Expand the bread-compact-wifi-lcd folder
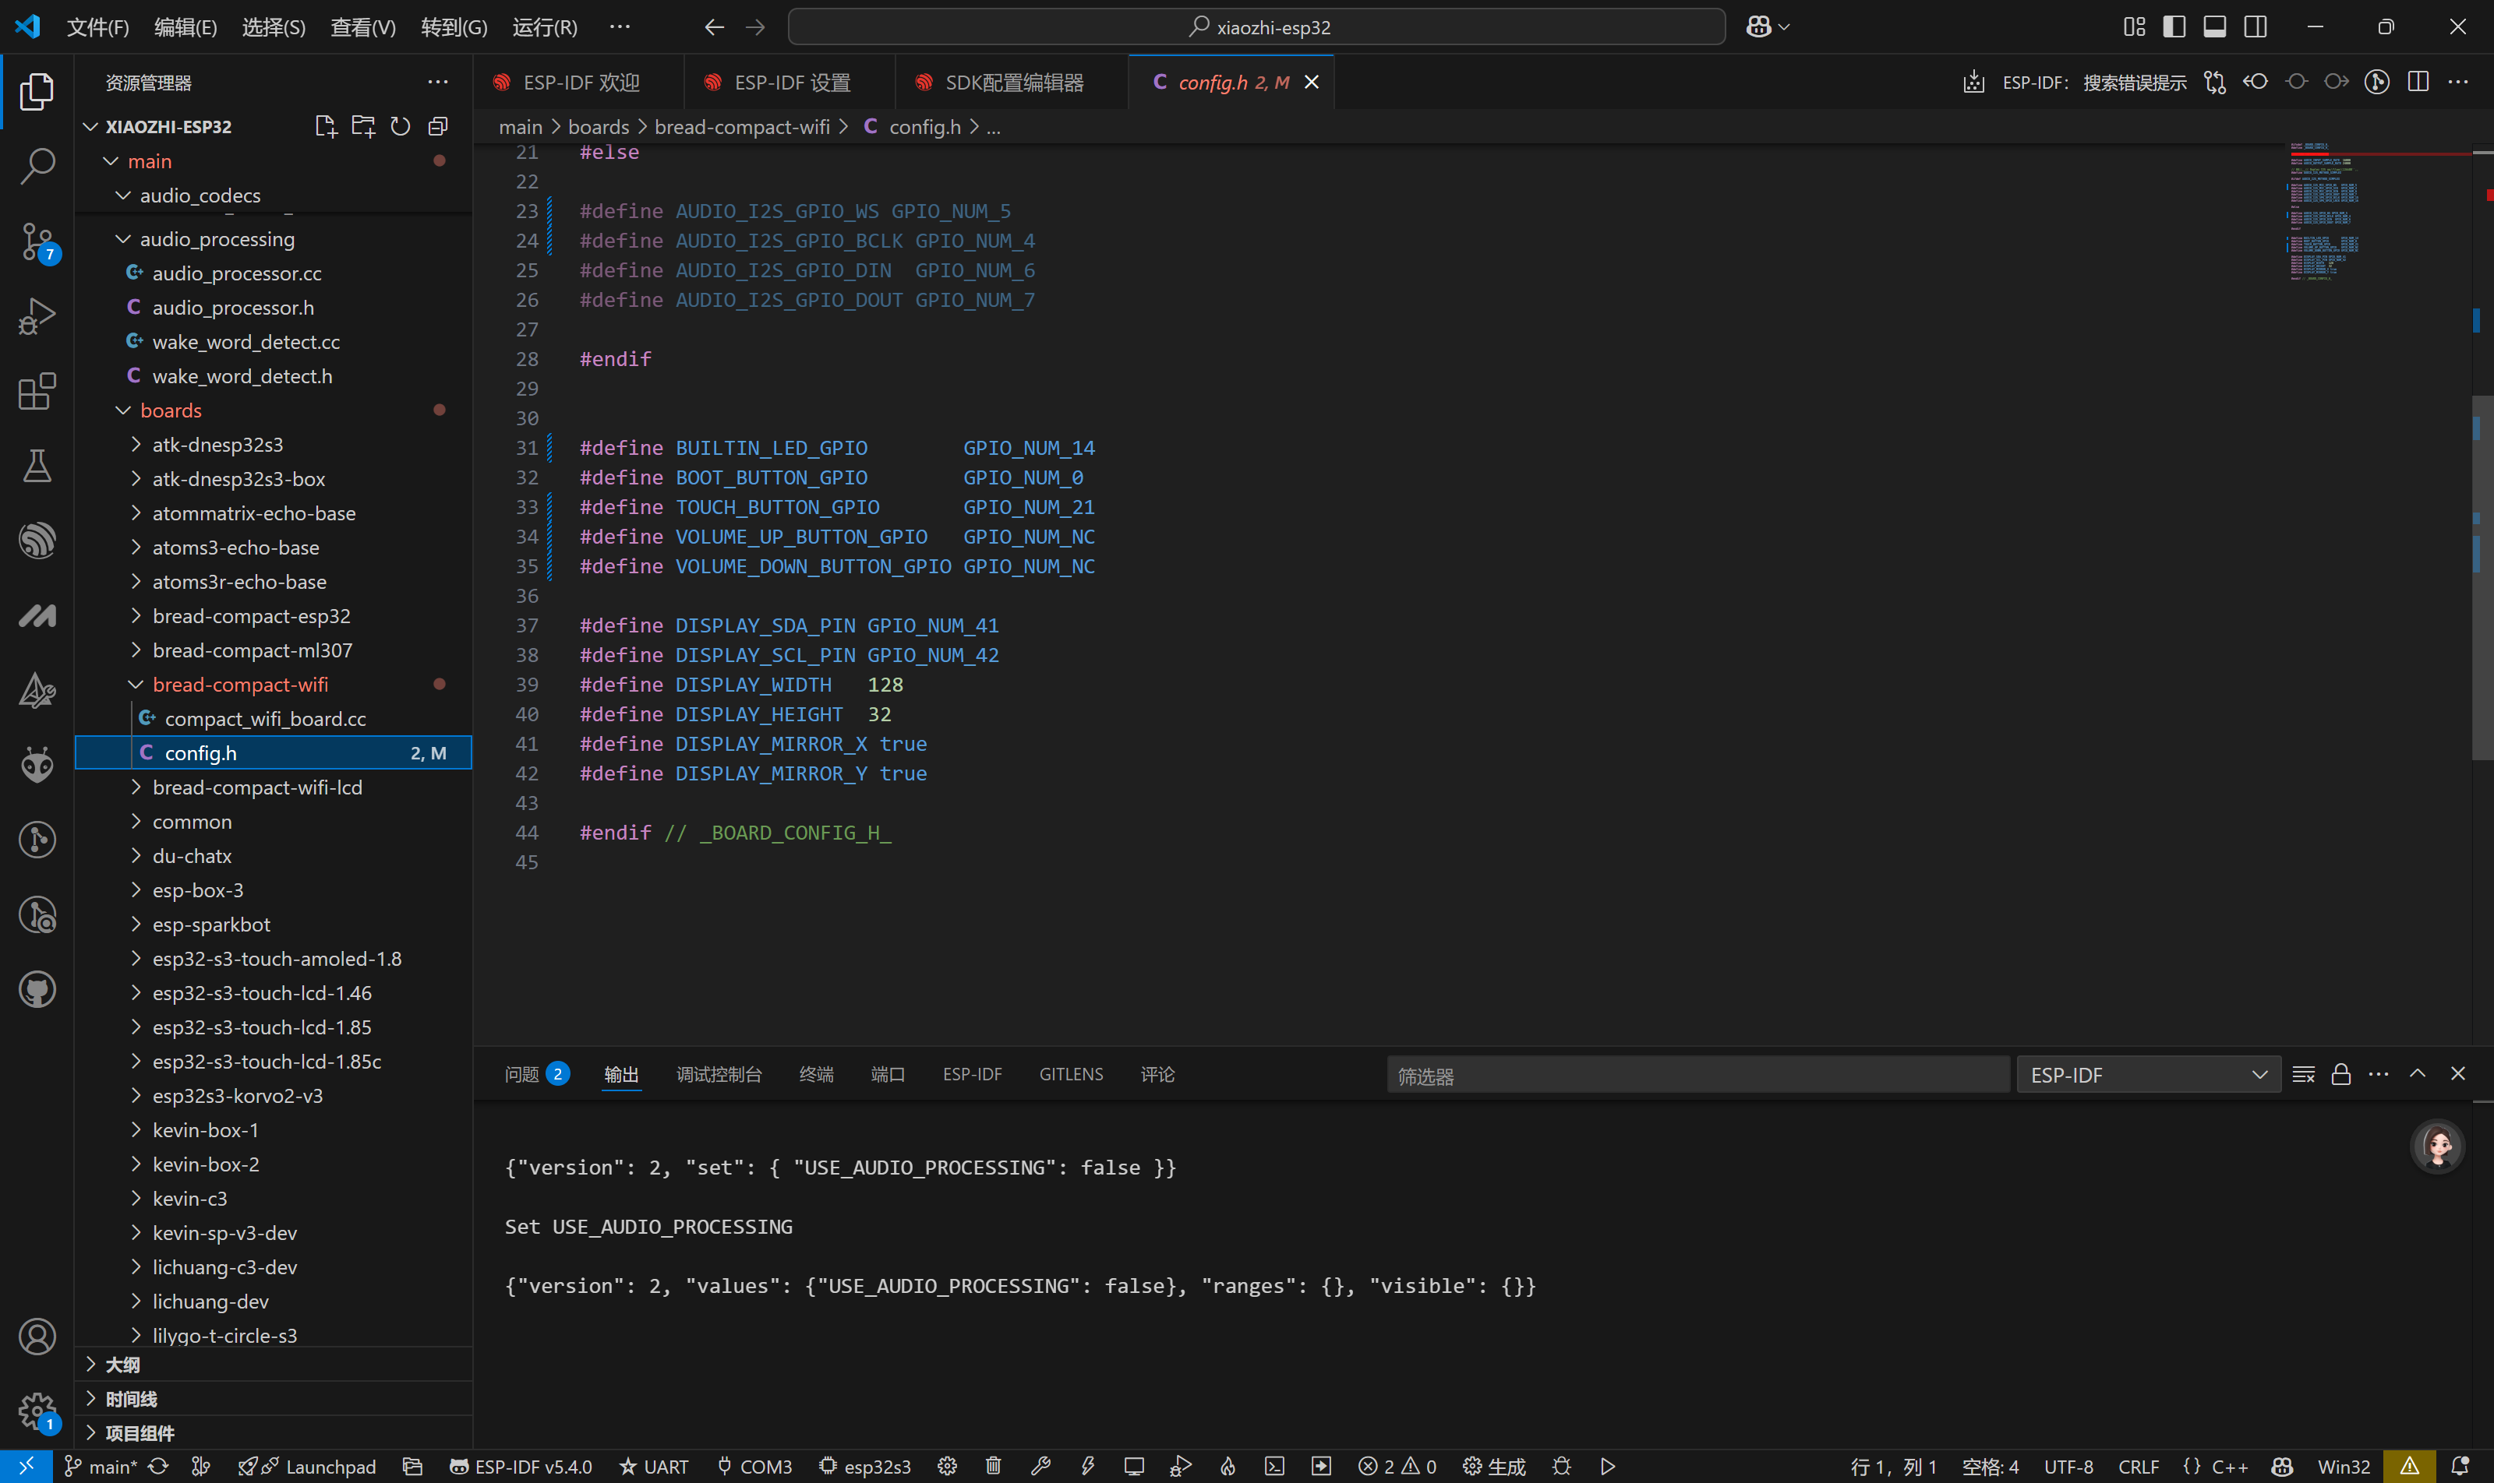The width and height of the screenshot is (2494, 1483). point(257,787)
